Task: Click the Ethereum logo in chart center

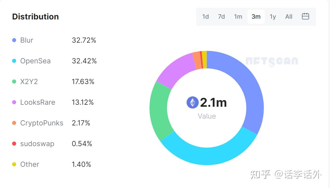Action: tap(193, 102)
